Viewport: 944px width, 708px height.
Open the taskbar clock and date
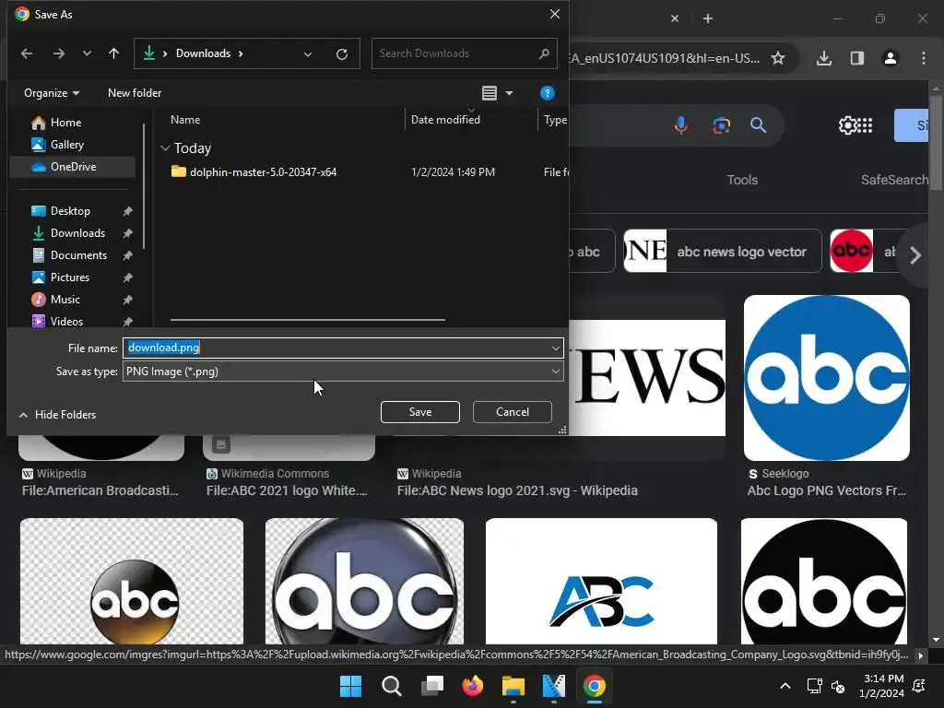click(x=882, y=686)
